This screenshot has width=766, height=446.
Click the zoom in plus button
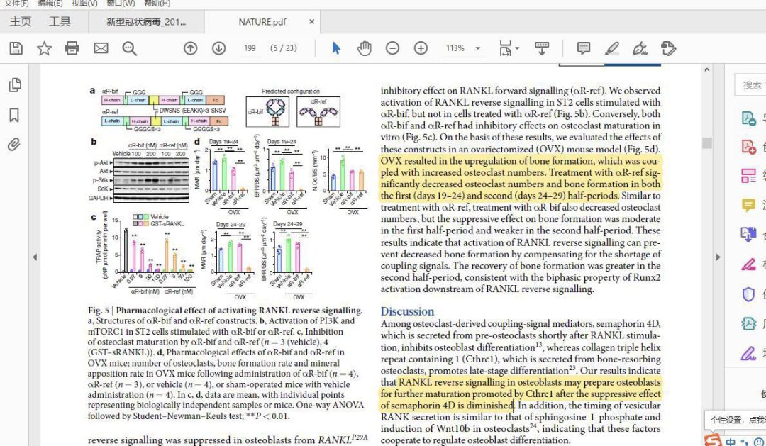tap(421, 48)
